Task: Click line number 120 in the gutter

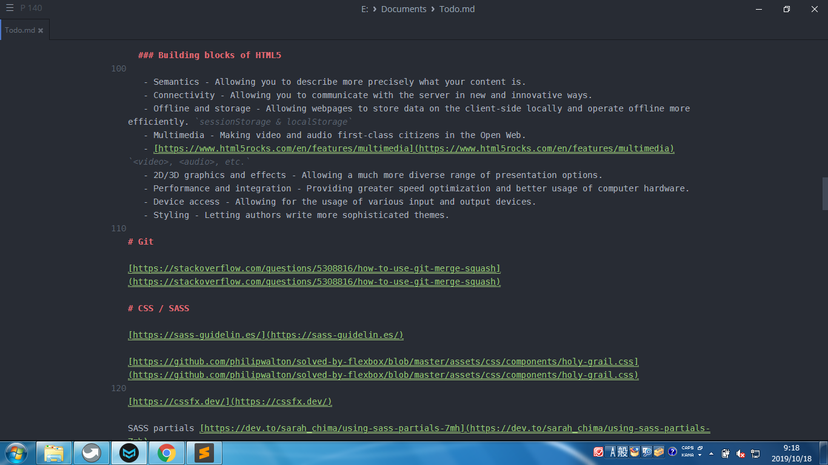Action: pyautogui.click(x=119, y=388)
